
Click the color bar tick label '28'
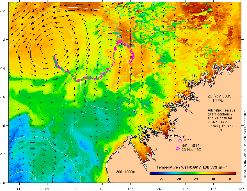click(x=179, y=179)
